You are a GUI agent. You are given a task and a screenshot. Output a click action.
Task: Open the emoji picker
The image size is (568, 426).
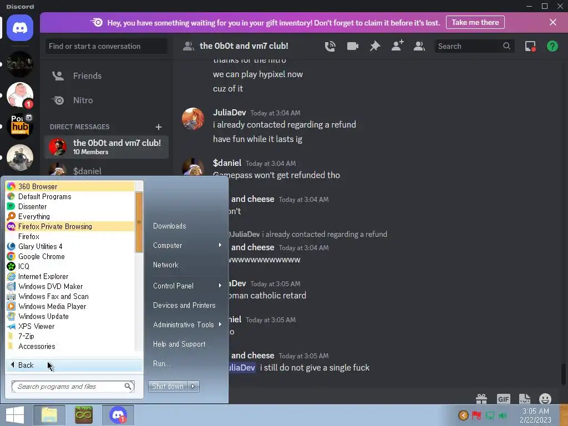click(x=545, y=399)
